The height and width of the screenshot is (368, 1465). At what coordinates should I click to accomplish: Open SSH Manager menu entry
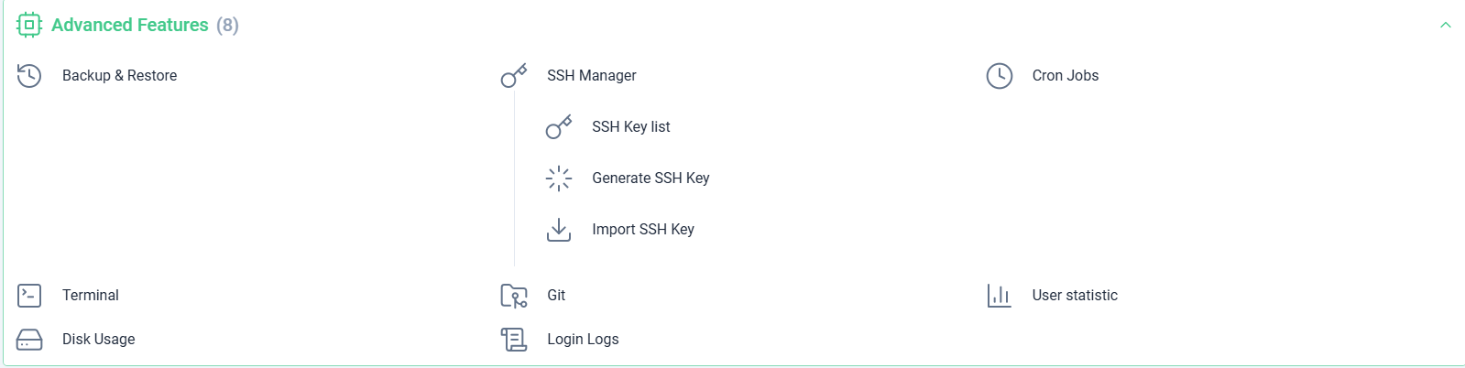592,76
